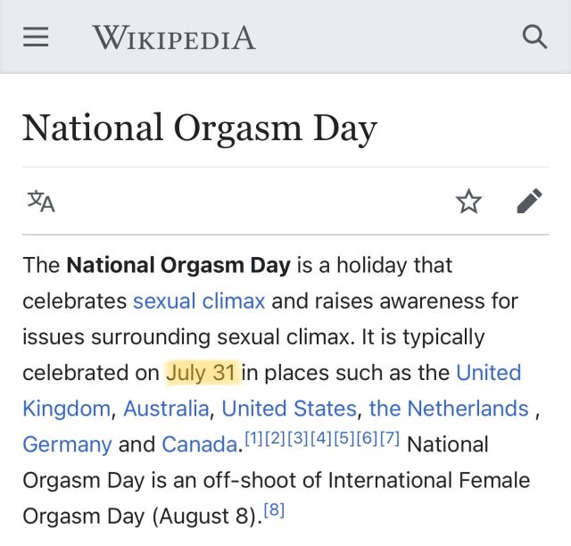Click the National Orgasm Day heading
Screen dimensions: 571x546
pyautogui.click(x=199, y=128)
